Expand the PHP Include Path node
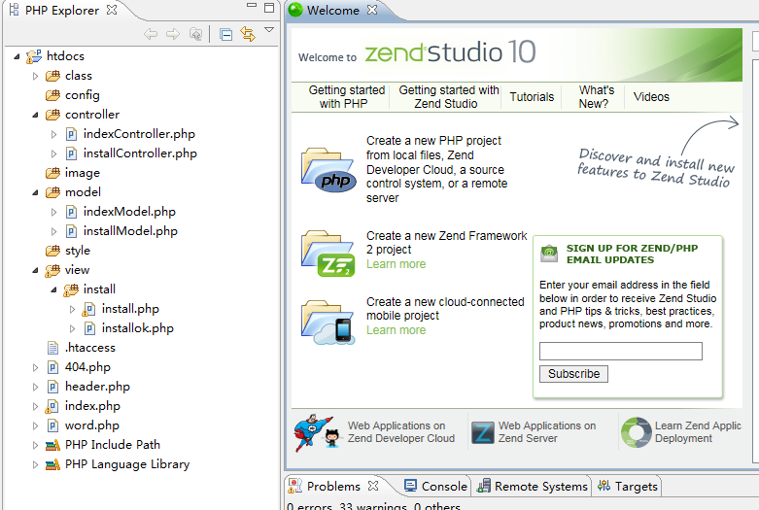 (x=36, y=445)
